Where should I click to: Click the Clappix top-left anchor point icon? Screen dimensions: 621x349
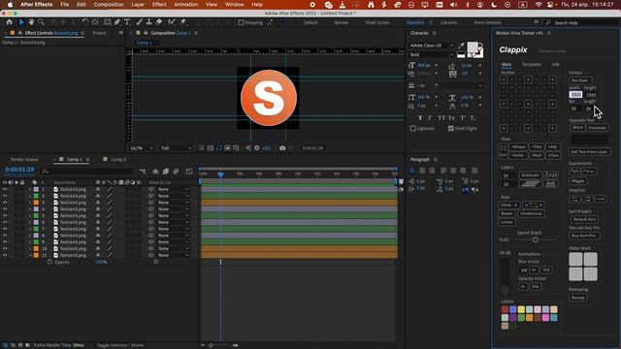504,79
